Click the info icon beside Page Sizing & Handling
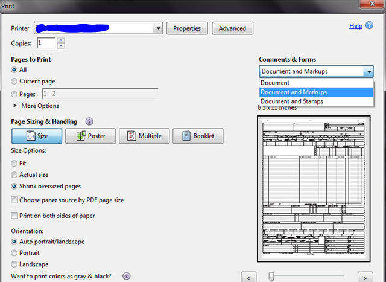 (x=90, y=121)
